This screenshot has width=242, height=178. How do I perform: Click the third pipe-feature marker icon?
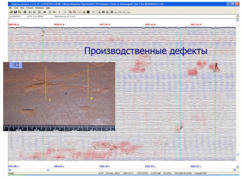point(107,12)
